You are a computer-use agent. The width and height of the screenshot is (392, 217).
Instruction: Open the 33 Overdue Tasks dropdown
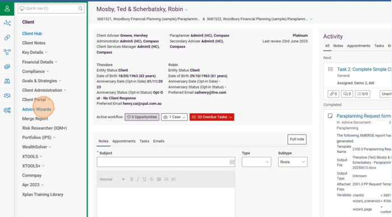click(212, 117)
